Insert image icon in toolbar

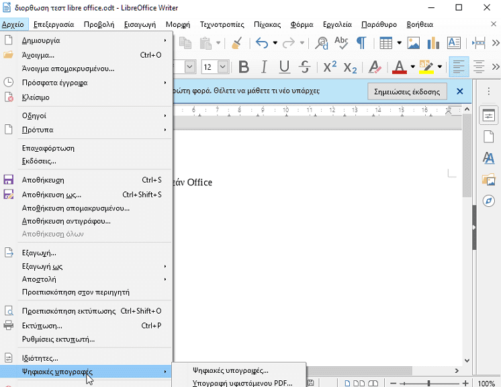[x=414, y=43]
